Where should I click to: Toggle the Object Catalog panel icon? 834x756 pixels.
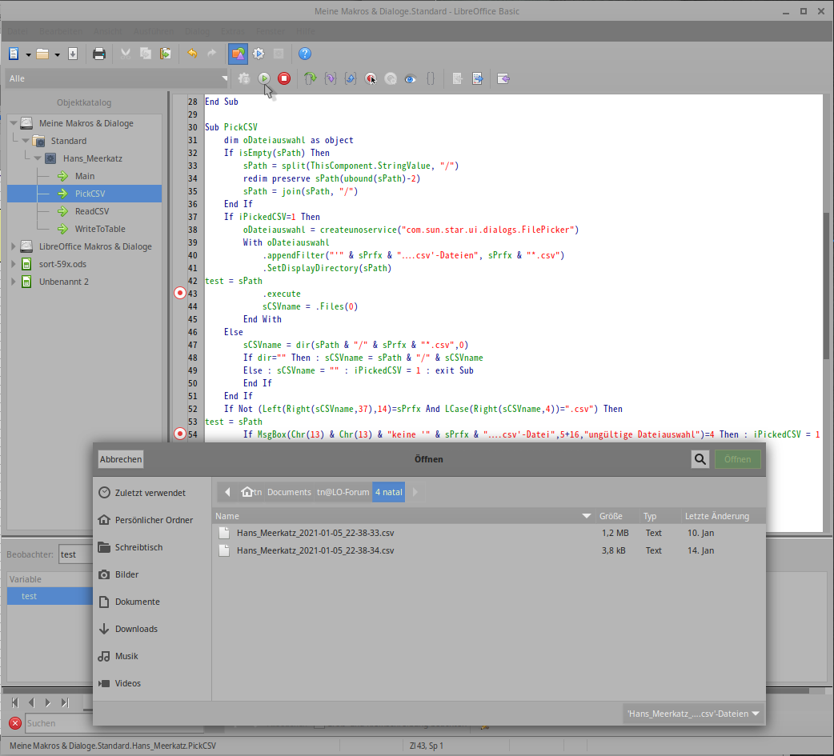(238, 54)
